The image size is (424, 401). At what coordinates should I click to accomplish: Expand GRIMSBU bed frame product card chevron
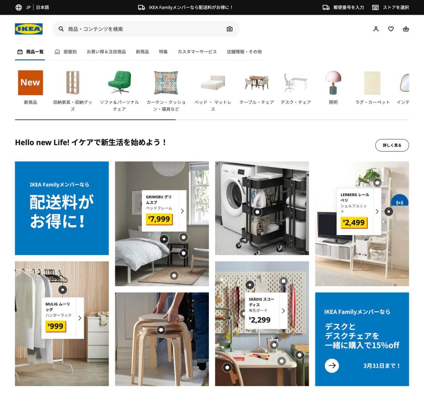[182, 211]
